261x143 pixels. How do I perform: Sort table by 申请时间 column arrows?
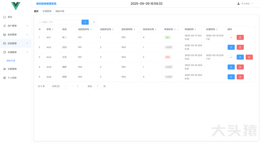click(x=195, y=29)
